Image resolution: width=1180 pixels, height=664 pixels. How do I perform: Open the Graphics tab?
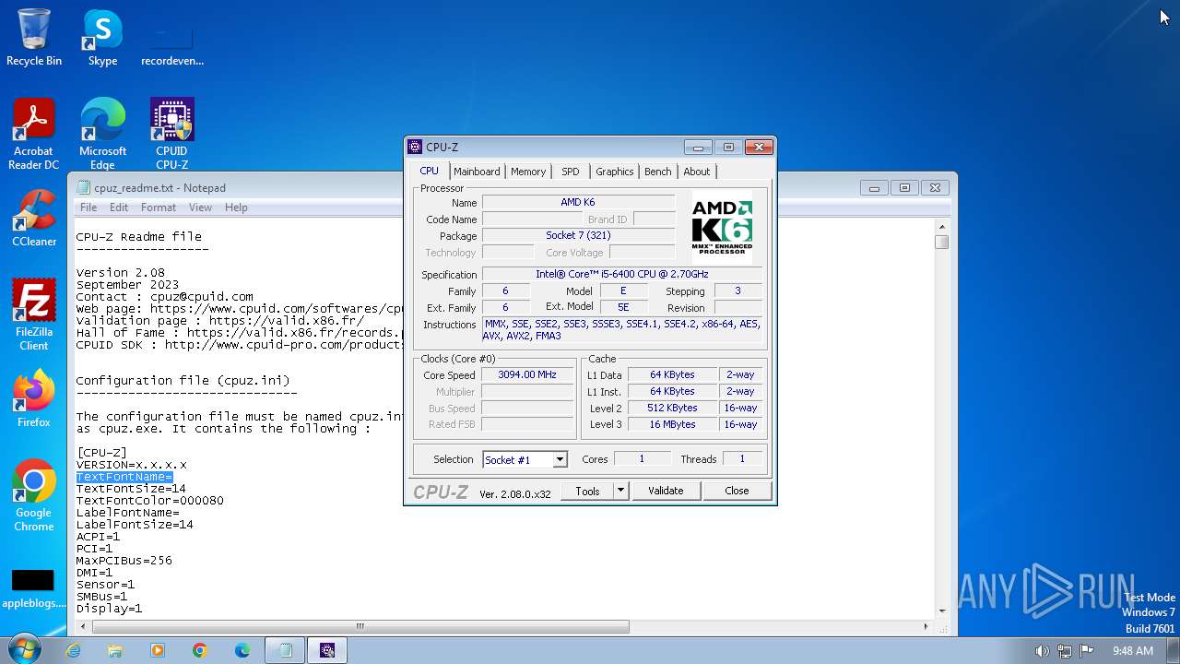614,172
